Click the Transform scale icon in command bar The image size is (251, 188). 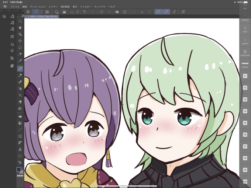pos(125,12)
